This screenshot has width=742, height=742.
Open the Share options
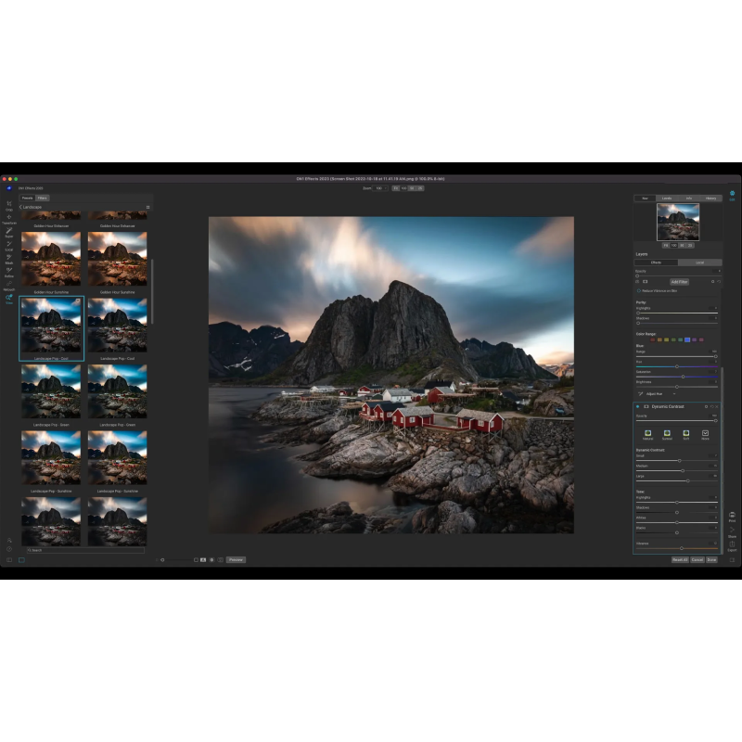[732, 531]
